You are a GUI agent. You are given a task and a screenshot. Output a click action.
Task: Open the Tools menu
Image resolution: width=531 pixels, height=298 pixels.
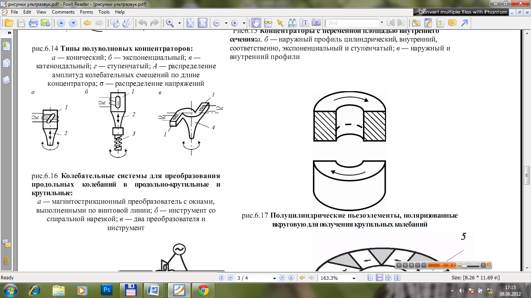104,12
